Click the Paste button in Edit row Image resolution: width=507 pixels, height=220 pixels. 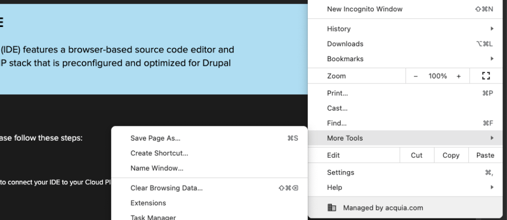485,155
